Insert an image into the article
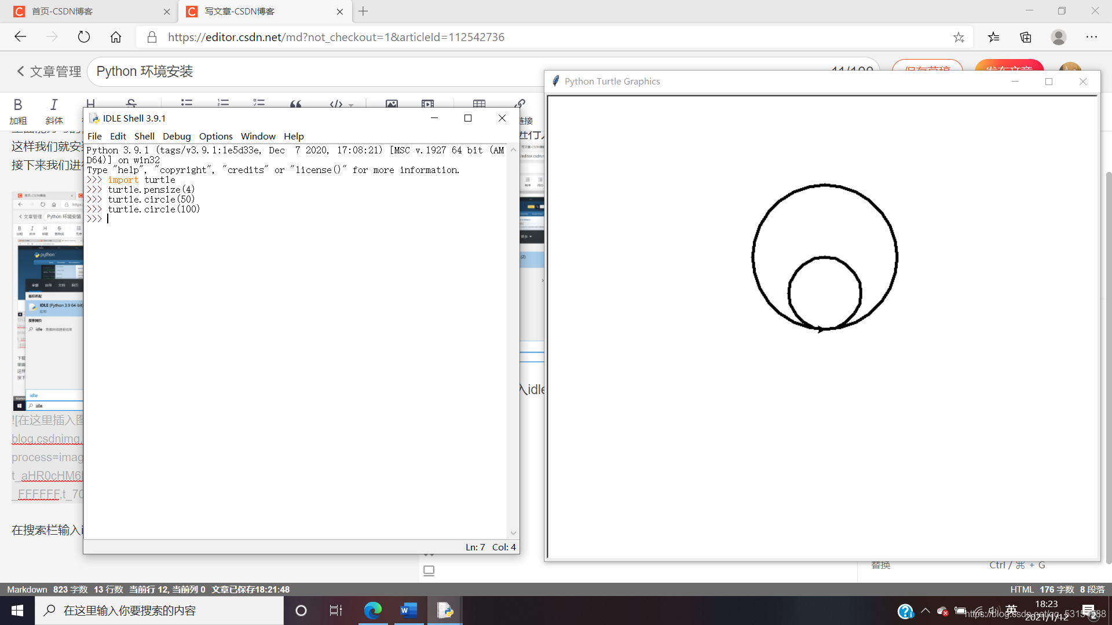1112x625 pixels. click(392, 104)
